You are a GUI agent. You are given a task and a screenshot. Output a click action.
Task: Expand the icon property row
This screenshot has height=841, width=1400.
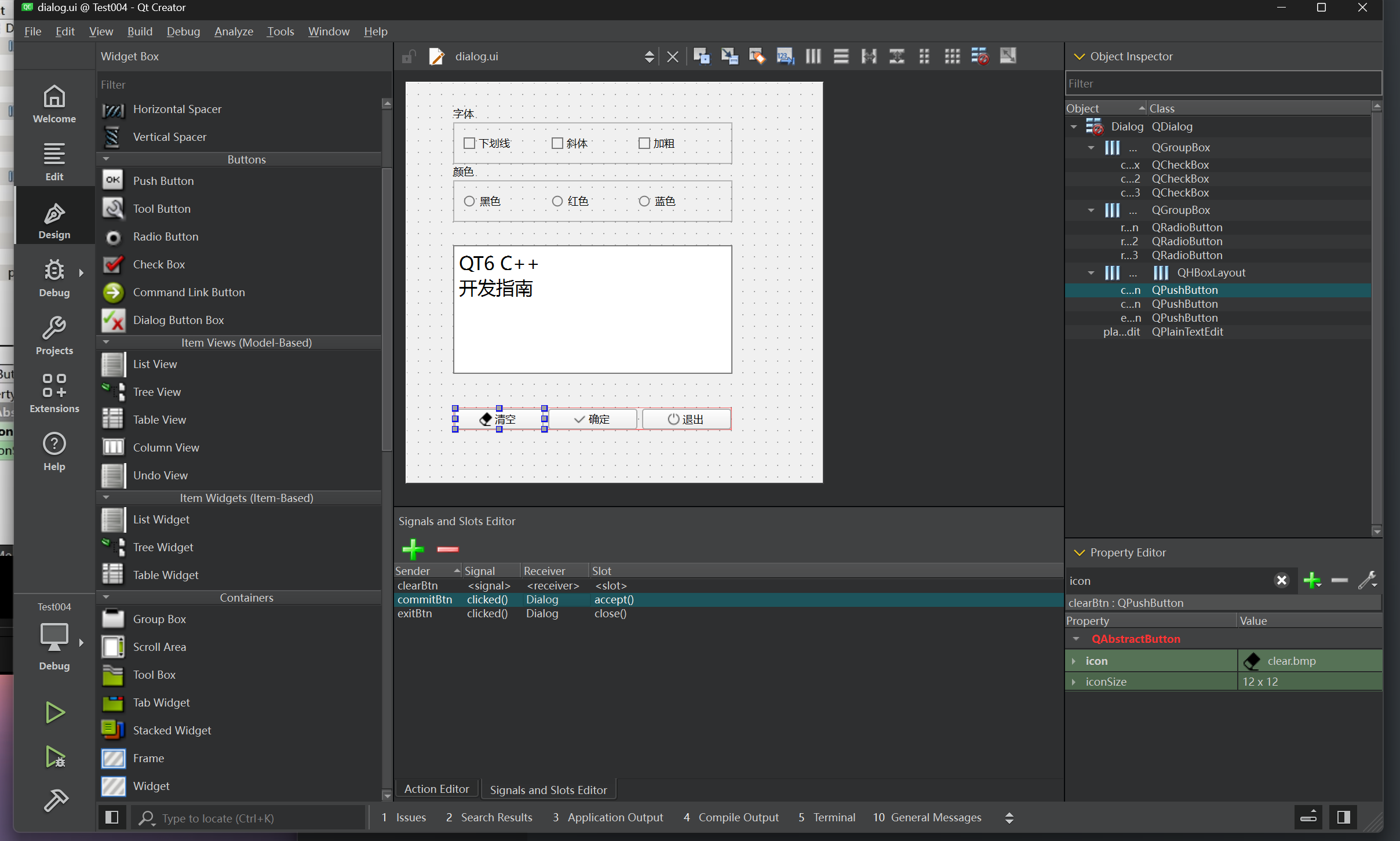[x=1074, y=661]
